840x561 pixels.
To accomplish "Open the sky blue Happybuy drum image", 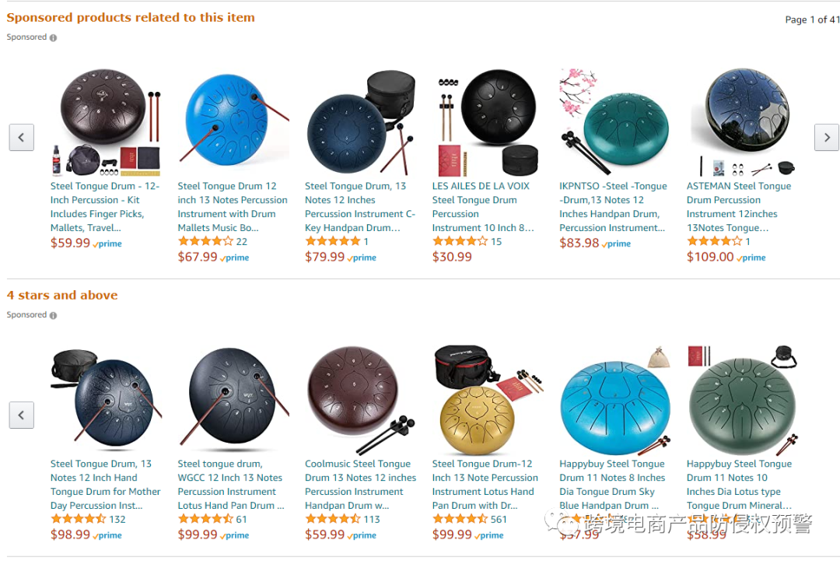I will [x=614, y=400].
